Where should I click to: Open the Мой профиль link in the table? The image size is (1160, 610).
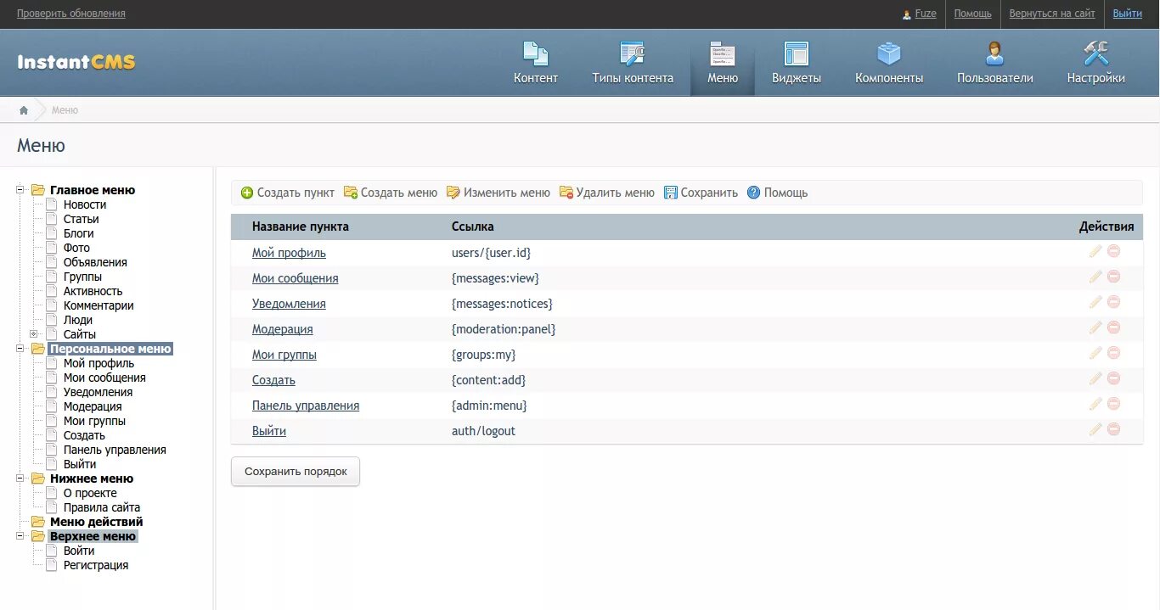[289, 253]
